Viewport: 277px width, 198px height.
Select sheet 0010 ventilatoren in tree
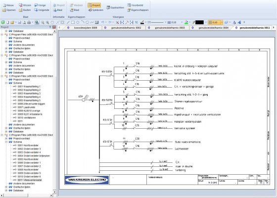(x=27, y=118)
